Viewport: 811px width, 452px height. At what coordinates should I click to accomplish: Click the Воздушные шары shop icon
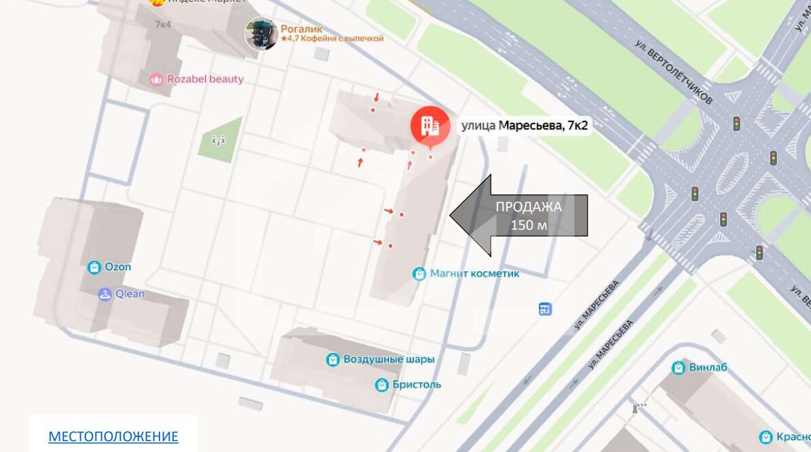[x=333, y=360]
